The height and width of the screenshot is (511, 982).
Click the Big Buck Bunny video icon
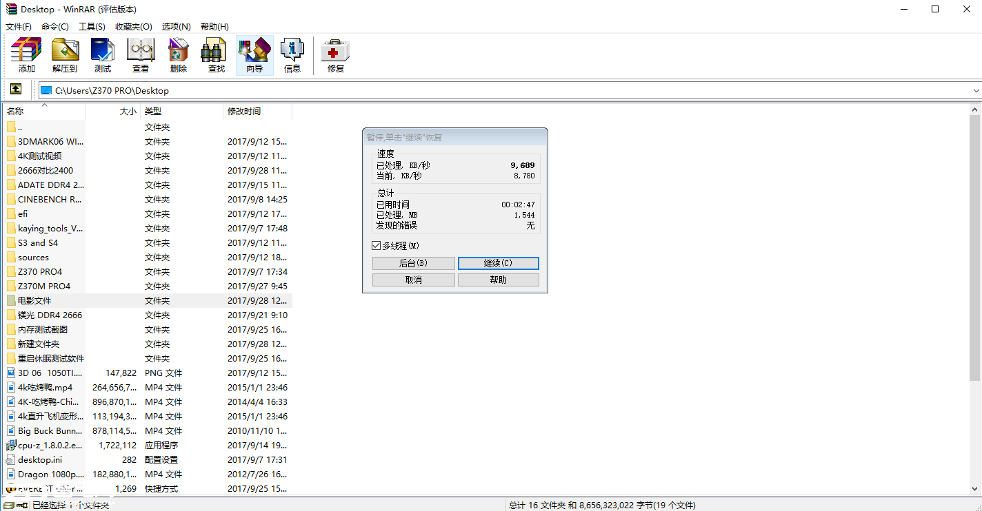click(x=11, y=430)
